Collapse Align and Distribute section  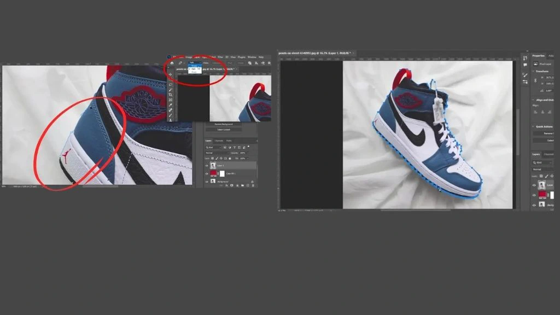(533, 100)
